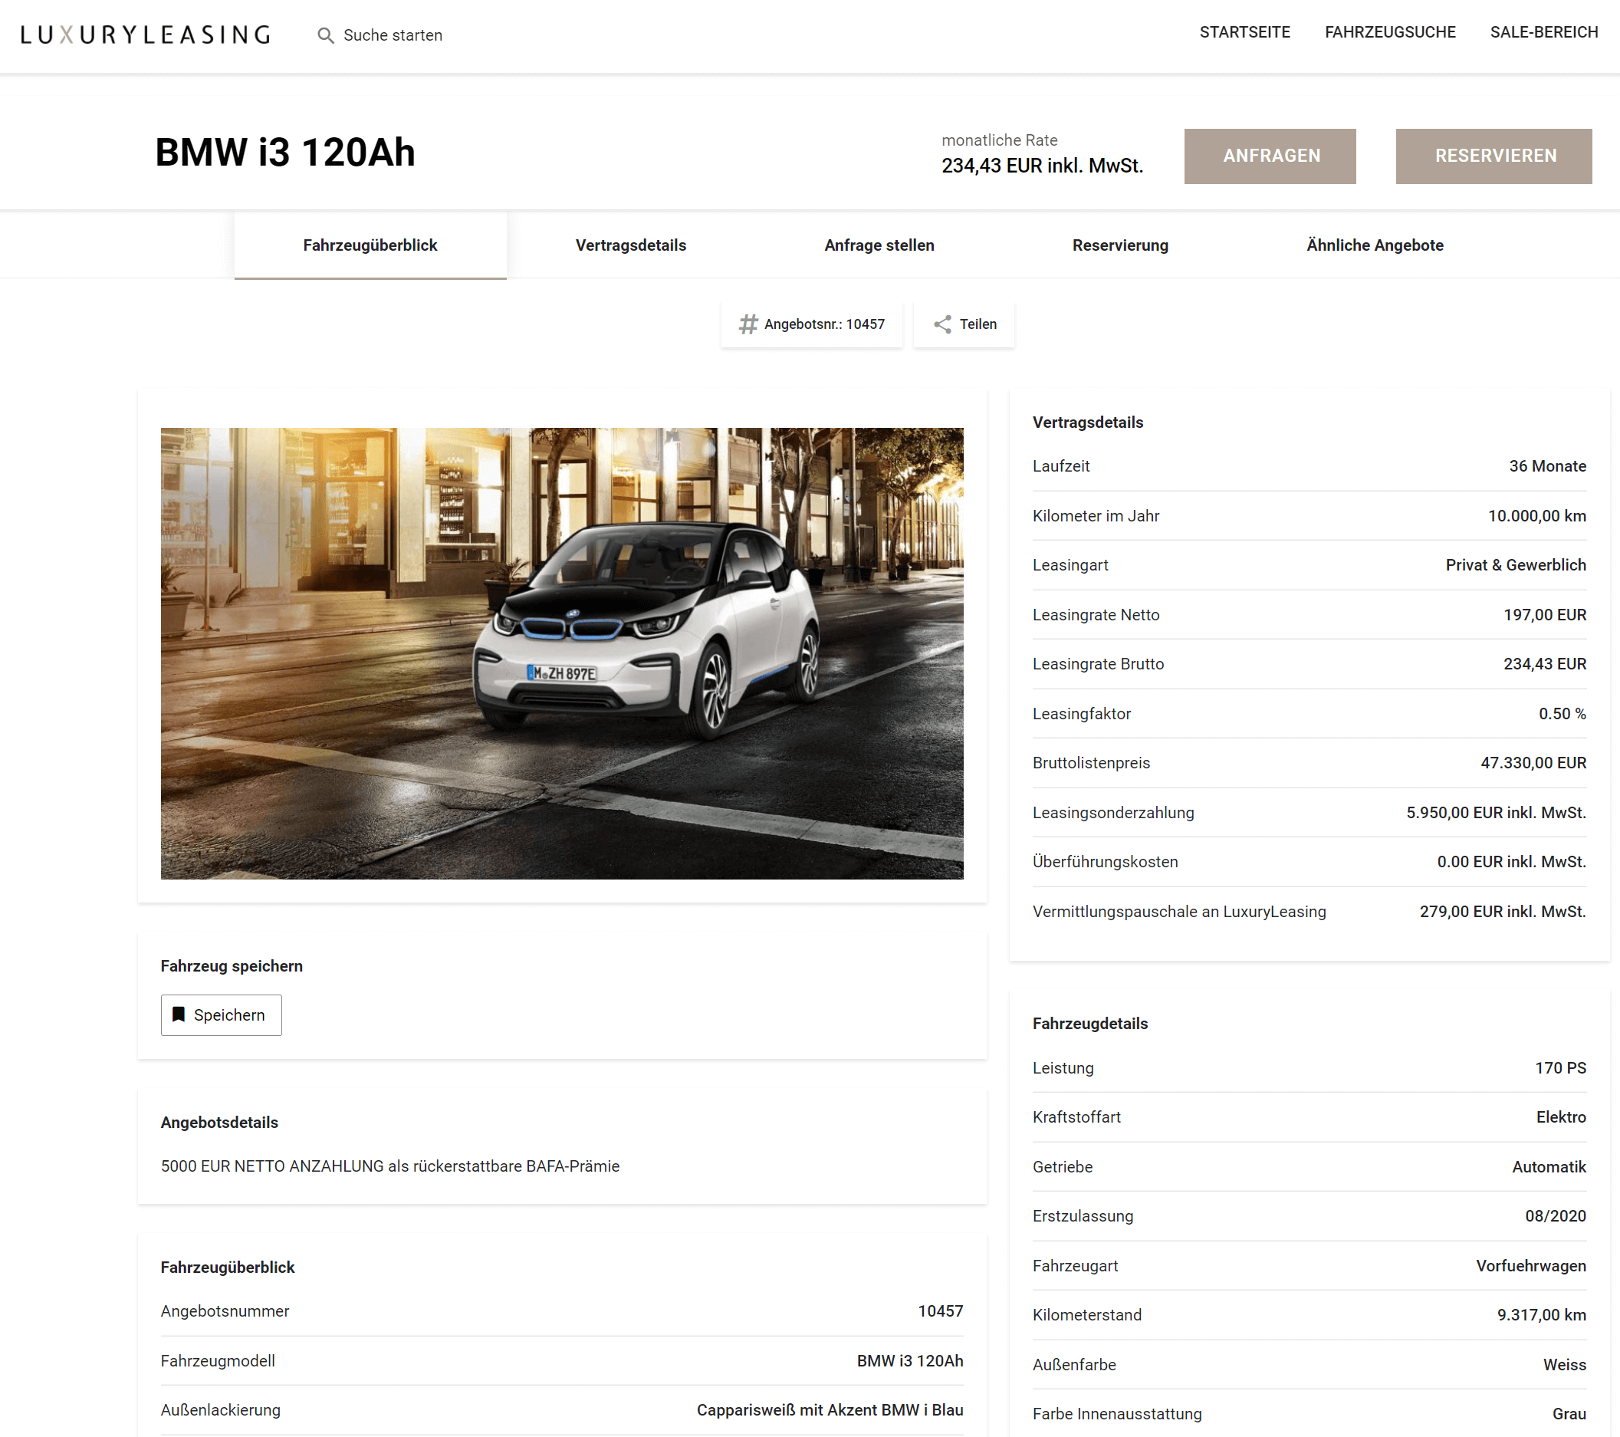Click the Angebotsnummer '10457' table value
Screen dimensions: 1620x1437
tap(940, 1312)
